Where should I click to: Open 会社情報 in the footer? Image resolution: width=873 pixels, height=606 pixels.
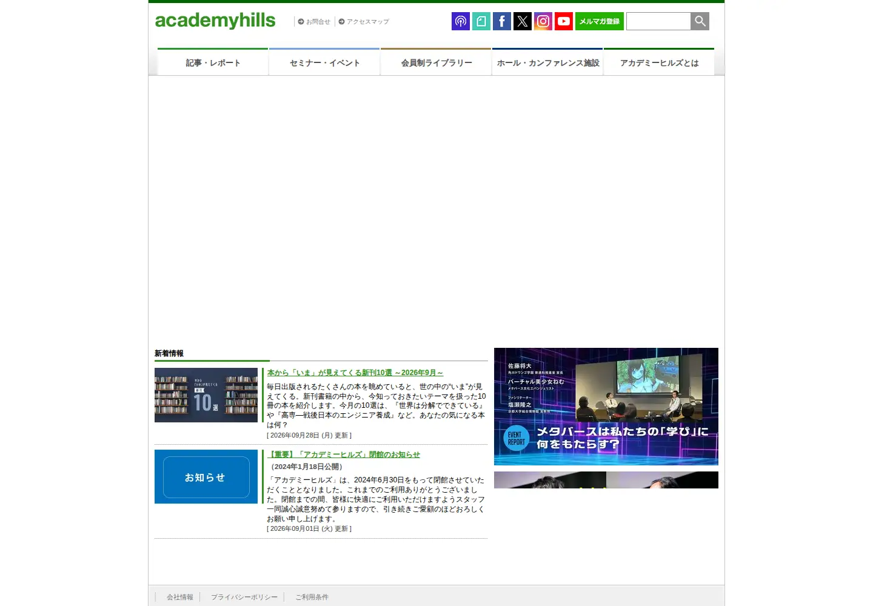[x=180, y=598]
